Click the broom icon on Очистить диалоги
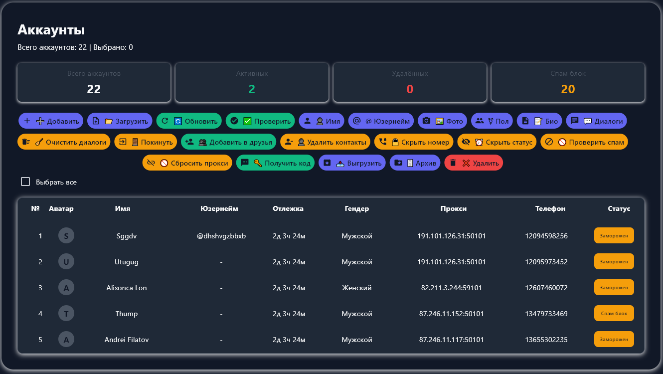Viewport: 663px width, 374px height. pyautogui.click(x=39, y=142)
